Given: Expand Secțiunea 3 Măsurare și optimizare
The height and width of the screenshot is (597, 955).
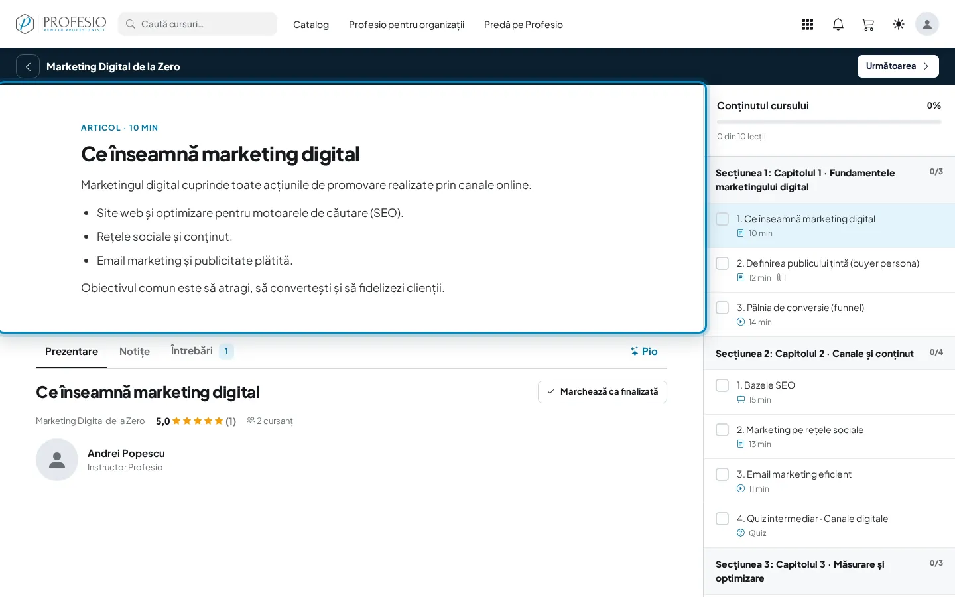Looking at the screenshot, I should coord(829,572).
